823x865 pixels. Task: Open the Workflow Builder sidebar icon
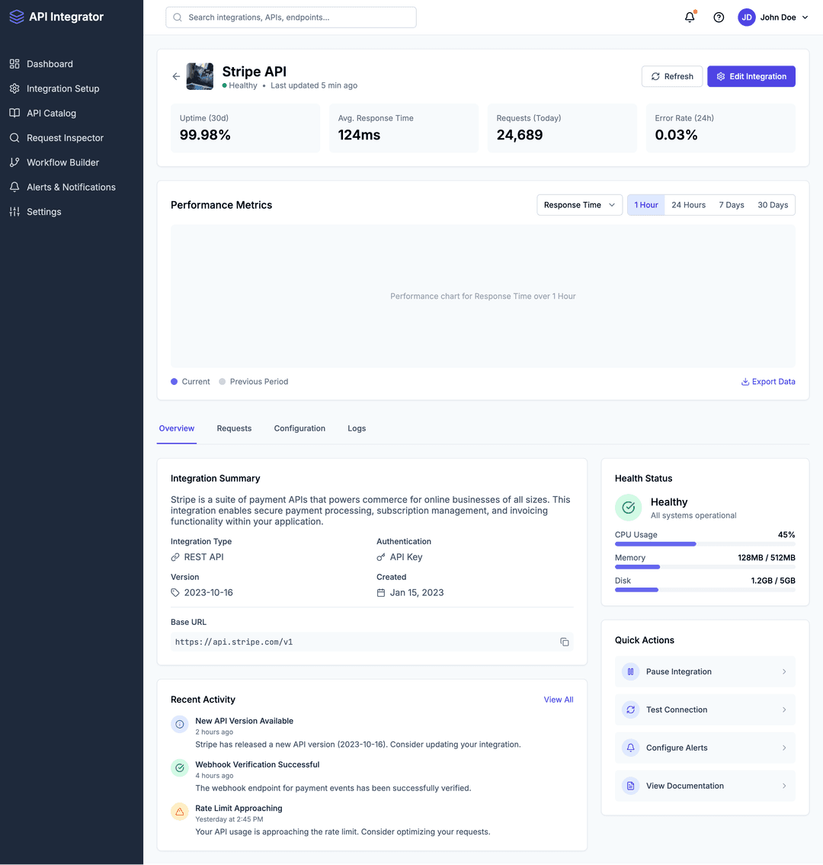click(13, 162)
